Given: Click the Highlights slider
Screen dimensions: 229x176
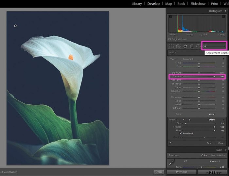Looking at the screenshot, I should 199,80.
